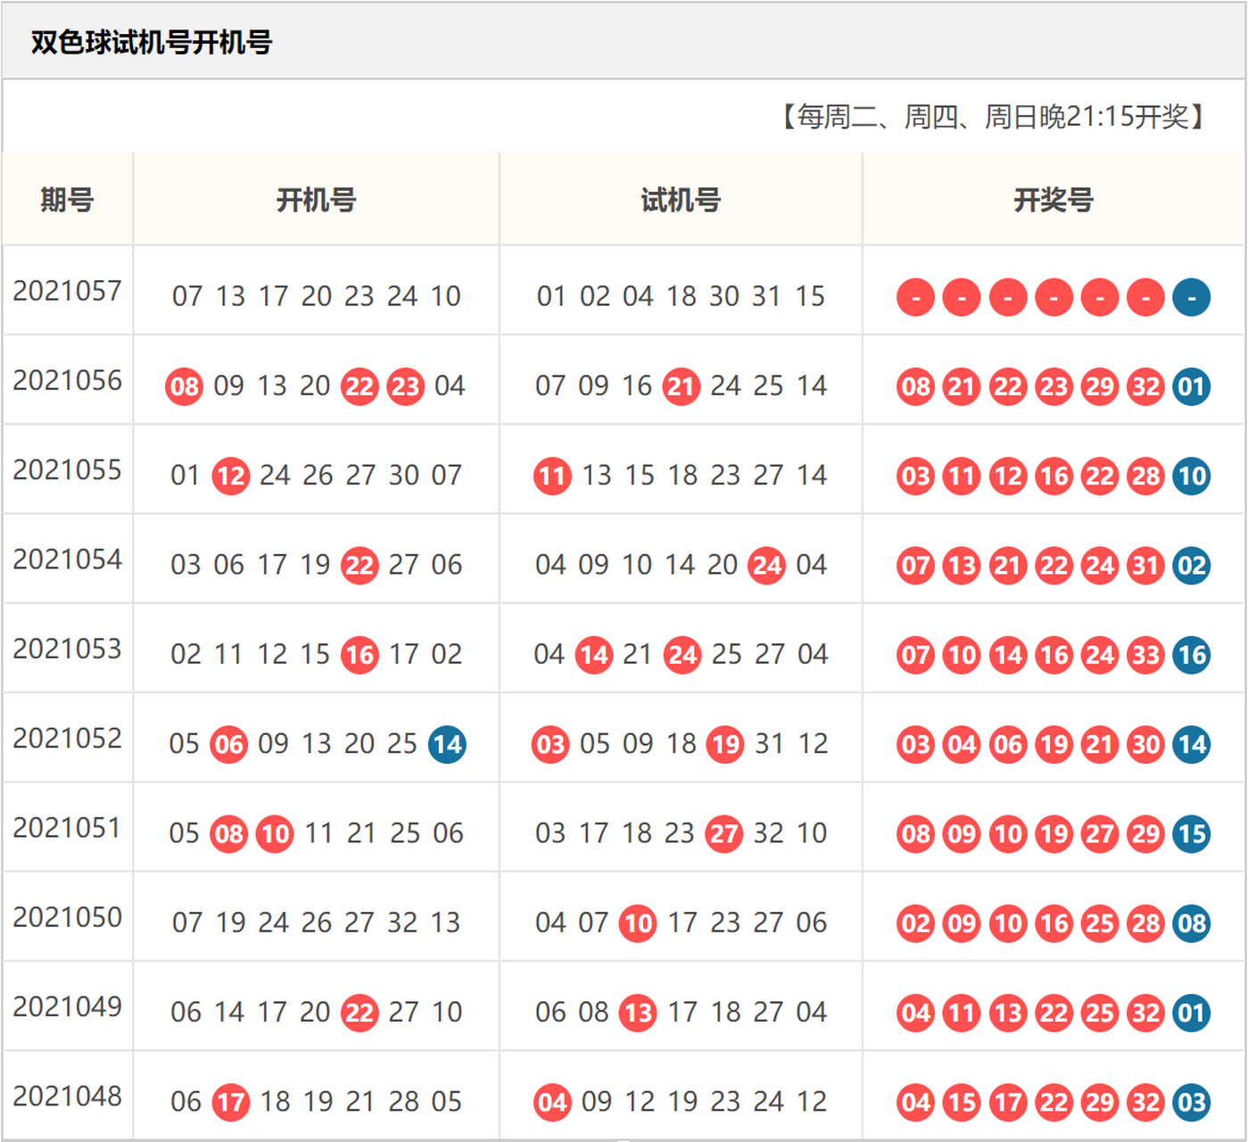Click red ball 04 in 2021048 试机号

click(552, 1103)
